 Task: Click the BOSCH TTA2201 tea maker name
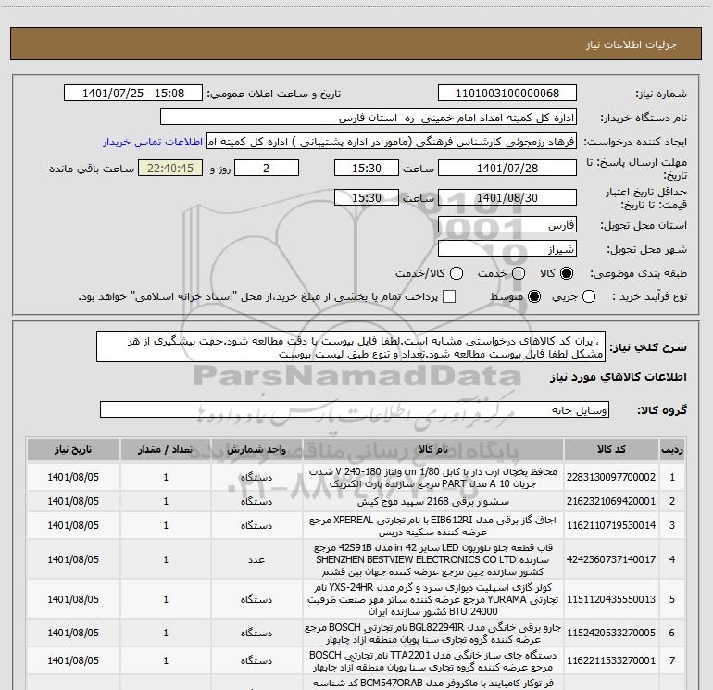coord(433,661)
